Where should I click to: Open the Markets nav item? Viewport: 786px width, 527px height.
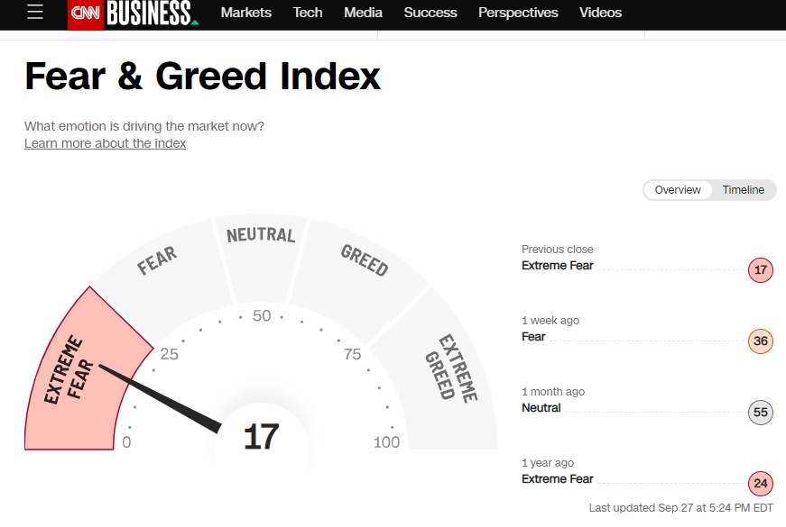(246, 13)
